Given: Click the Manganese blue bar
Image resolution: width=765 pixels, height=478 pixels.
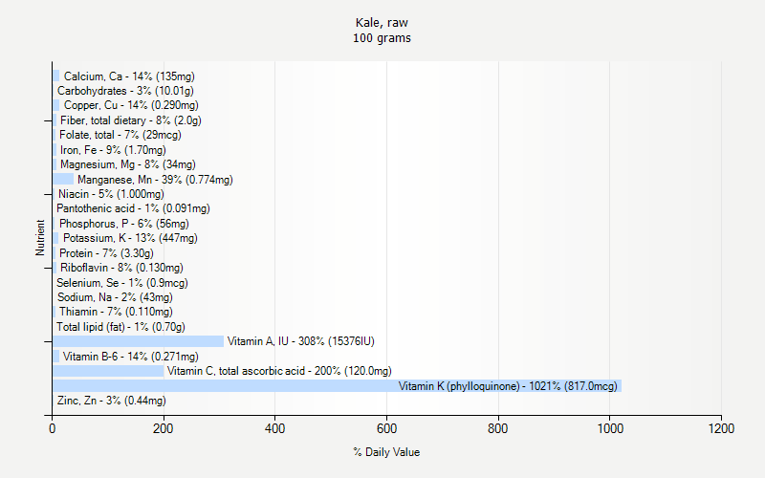Looking at the screenshot, I should point(63,179).
